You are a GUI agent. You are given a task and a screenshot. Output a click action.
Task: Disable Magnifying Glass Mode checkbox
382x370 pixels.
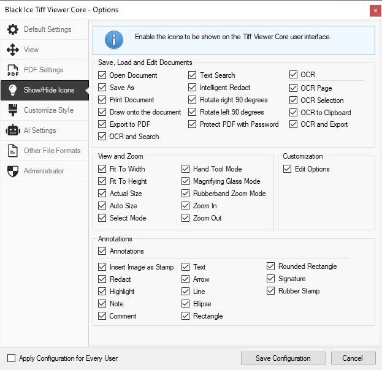[x=185, y=181]
